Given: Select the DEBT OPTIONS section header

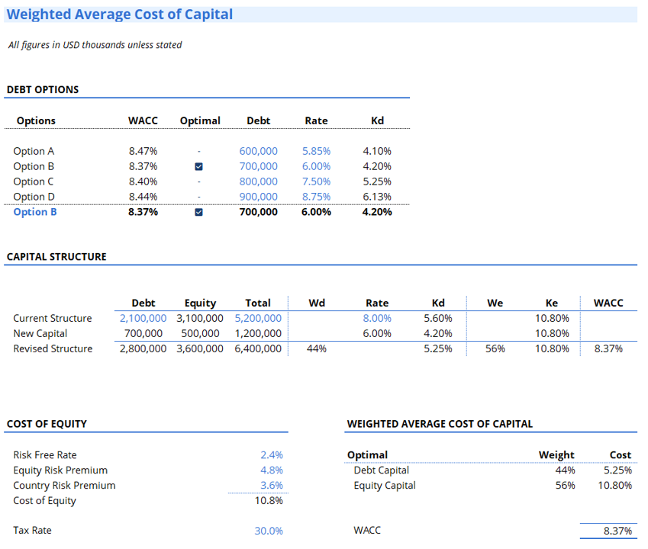Looking at the screenshot, I should (x=43, y=89).
